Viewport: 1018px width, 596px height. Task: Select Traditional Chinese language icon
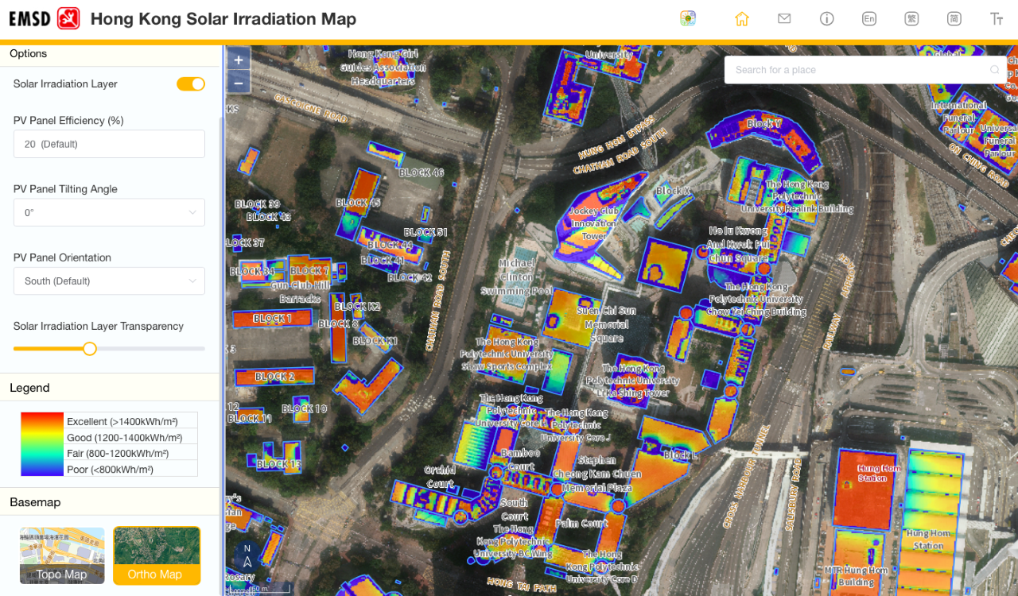coord(911,18)
